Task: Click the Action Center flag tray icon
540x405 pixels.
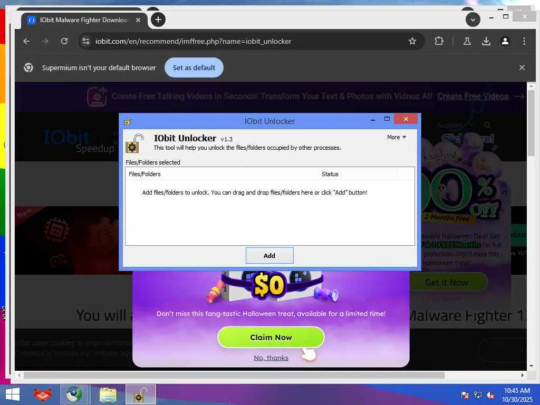Action: 465,395
